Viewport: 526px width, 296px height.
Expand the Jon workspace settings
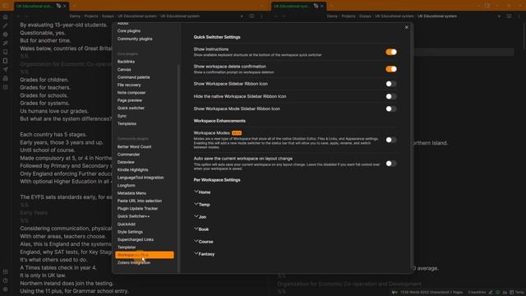(x=201, y=217)
